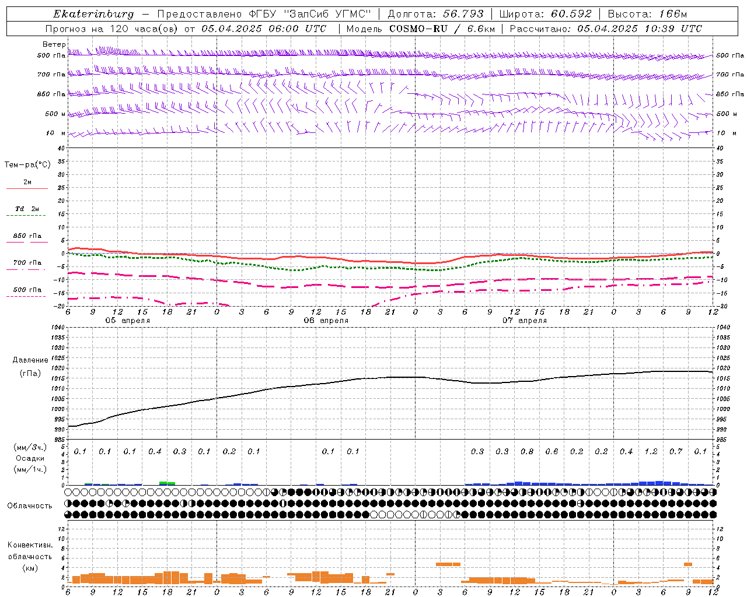Click the green dashed Td legend line
Screen dimensions: 747x597
point(26,215)
